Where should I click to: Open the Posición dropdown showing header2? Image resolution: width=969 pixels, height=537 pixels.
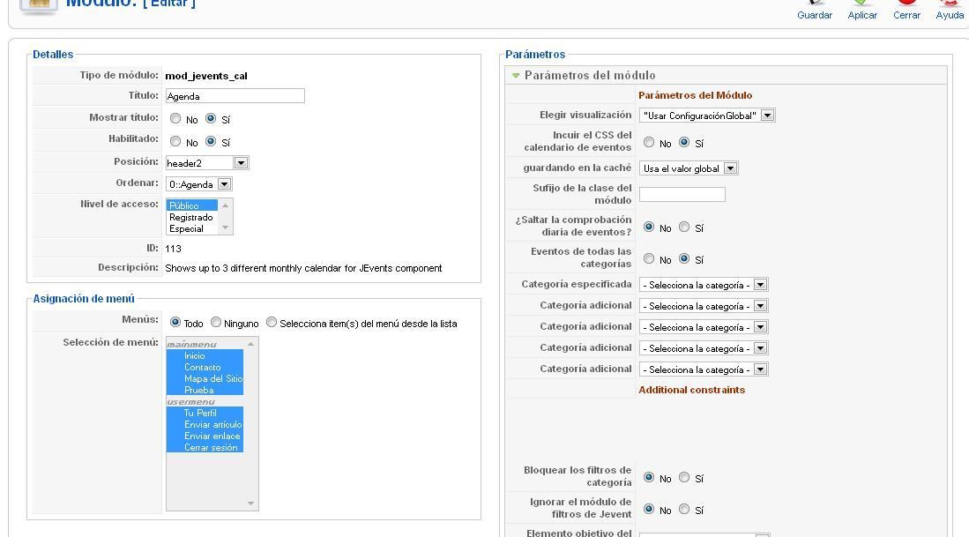click(207, 163)
